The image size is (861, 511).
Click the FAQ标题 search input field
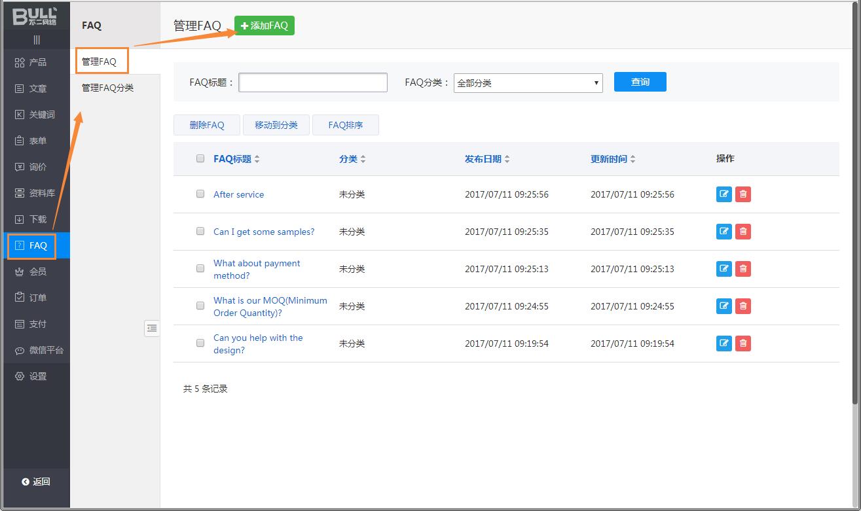coord(313,82)
